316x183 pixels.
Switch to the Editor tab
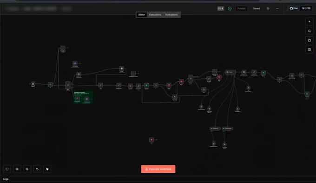pyautogui.click(x=141, y=15)
